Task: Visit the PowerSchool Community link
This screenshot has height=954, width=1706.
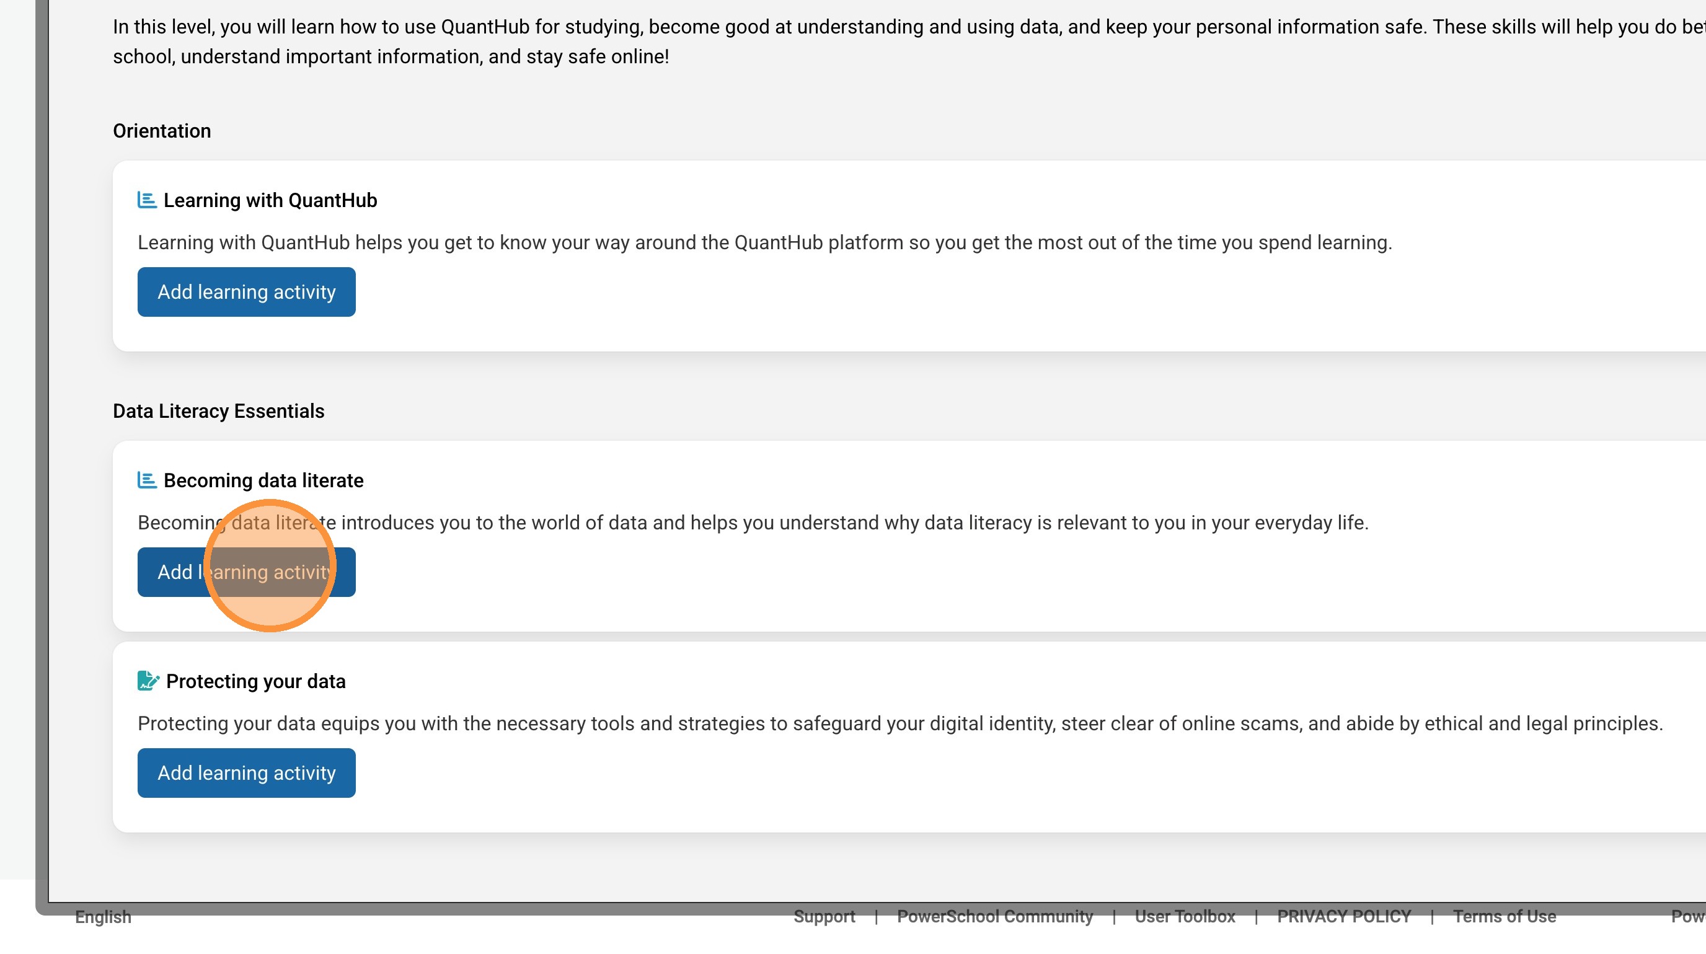Action: (995, 917)
